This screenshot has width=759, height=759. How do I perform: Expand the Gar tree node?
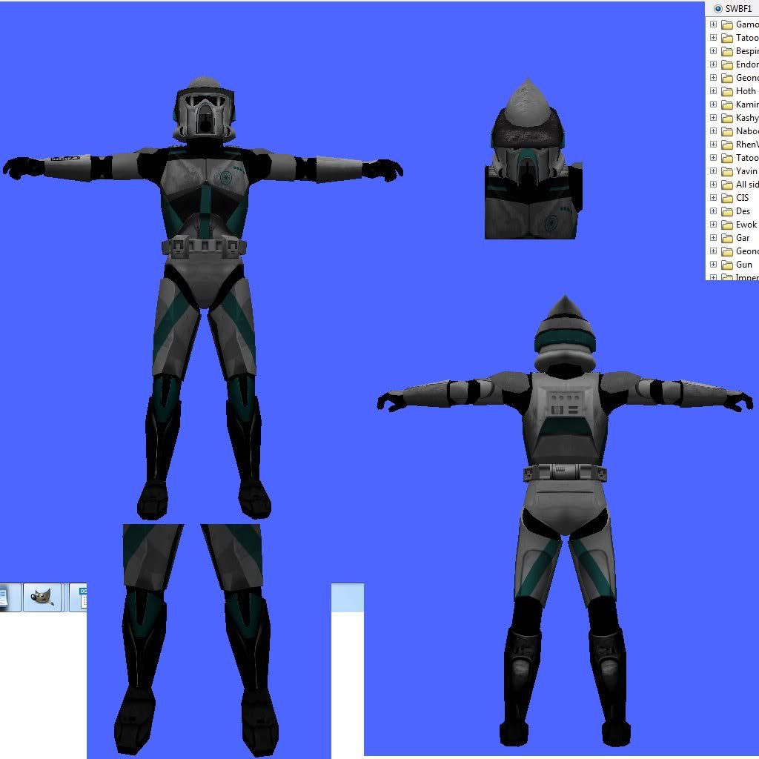pyautogui.click(x=713, y=237)
